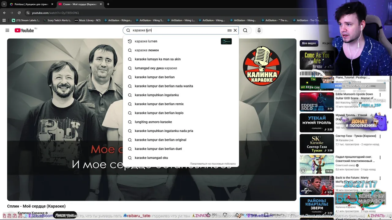The height and width of the screenshot is (220, 392).
Task: View site info icon in address bar
Action: pos(28,13)
